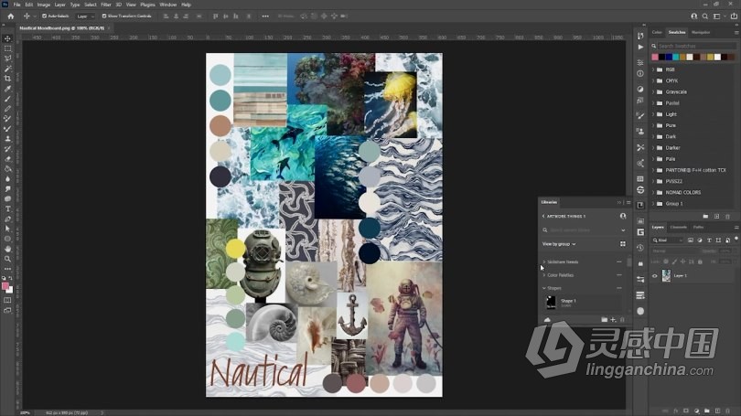The height and width of the screenshot is (416, 741).
Task: Open the Libraries panel options menu
Action: tap(628, 203)
